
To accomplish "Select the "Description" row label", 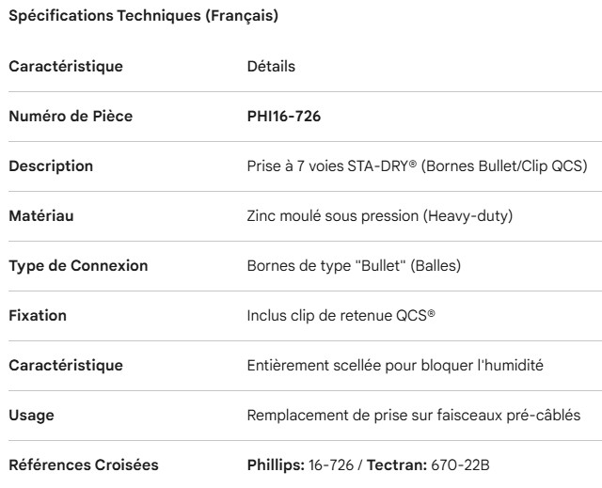I will [51, 166].
